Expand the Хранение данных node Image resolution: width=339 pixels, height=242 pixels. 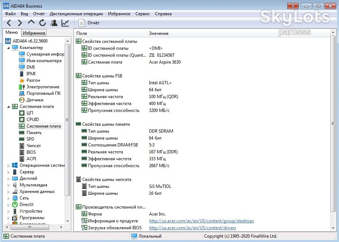coord(8,191)
